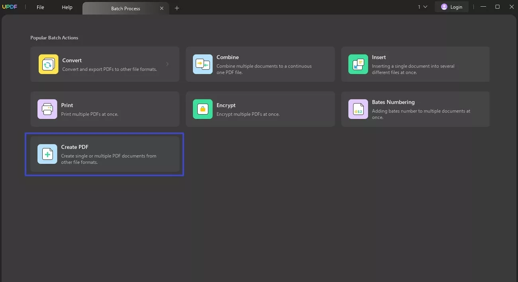Click the blue Combine documents icon

[x=203, y=64]
